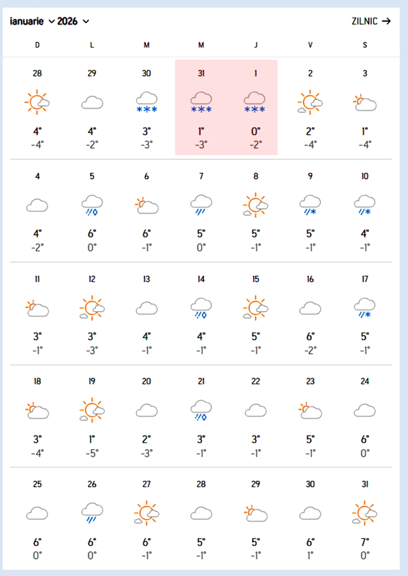Click the snow icon for December 30

click(x=146, y=102)
